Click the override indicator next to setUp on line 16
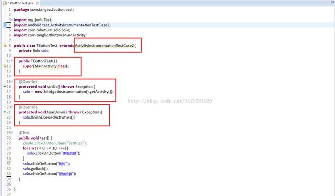 click(5, 86)
